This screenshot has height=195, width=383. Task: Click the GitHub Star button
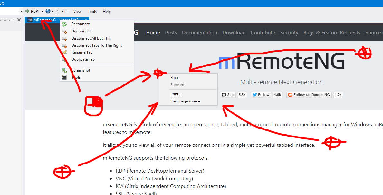coord(228,95)
